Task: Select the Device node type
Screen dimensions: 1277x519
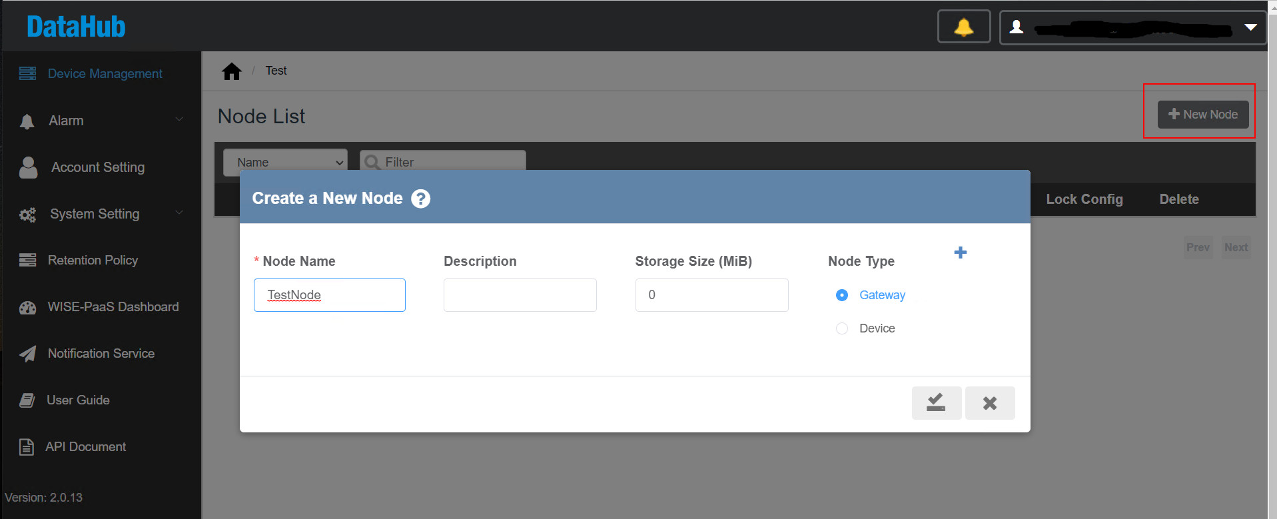Action: pos(842,328)
